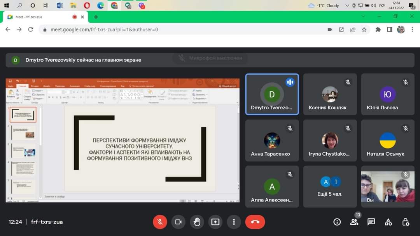Expand hidden system tray icons
This screenshot has height=236, width=420.
[x=347, y=5]
